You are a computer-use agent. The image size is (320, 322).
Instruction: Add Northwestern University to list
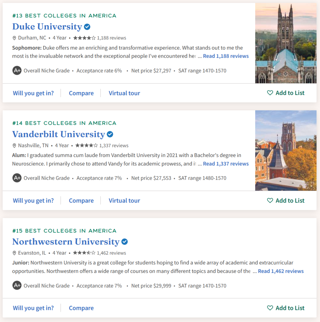286,308
